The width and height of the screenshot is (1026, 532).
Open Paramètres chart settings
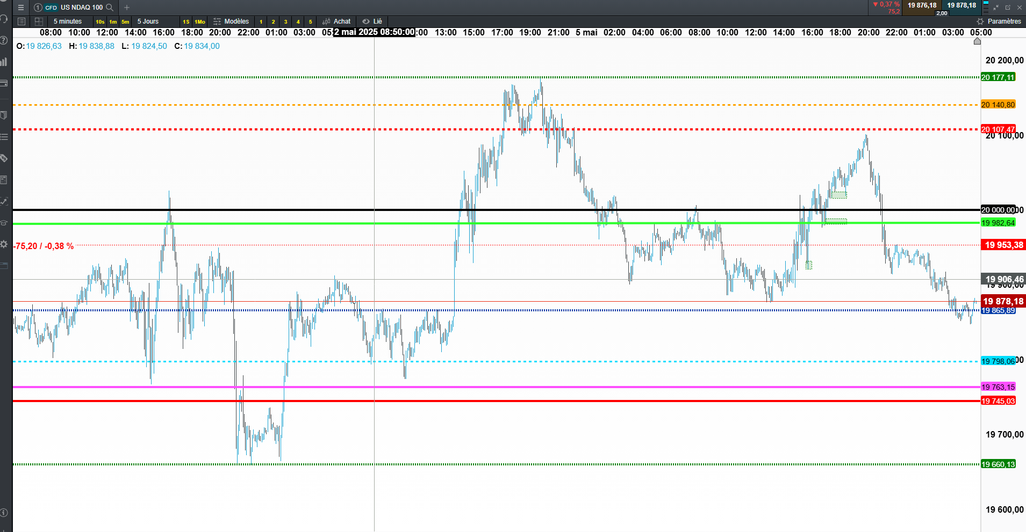999,21
